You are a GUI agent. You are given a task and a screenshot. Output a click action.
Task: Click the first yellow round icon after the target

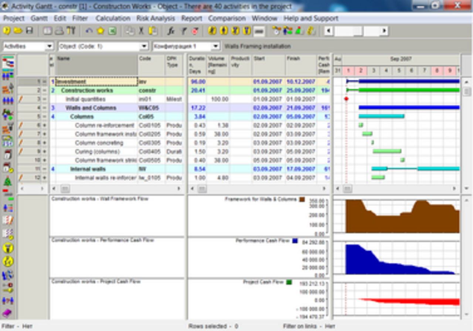pos(212,31)
